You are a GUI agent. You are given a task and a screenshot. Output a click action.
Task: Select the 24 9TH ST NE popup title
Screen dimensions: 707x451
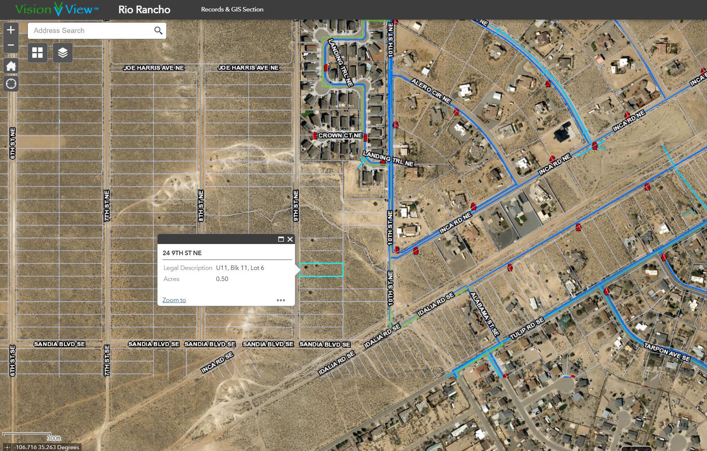click(x=182, y=253)
